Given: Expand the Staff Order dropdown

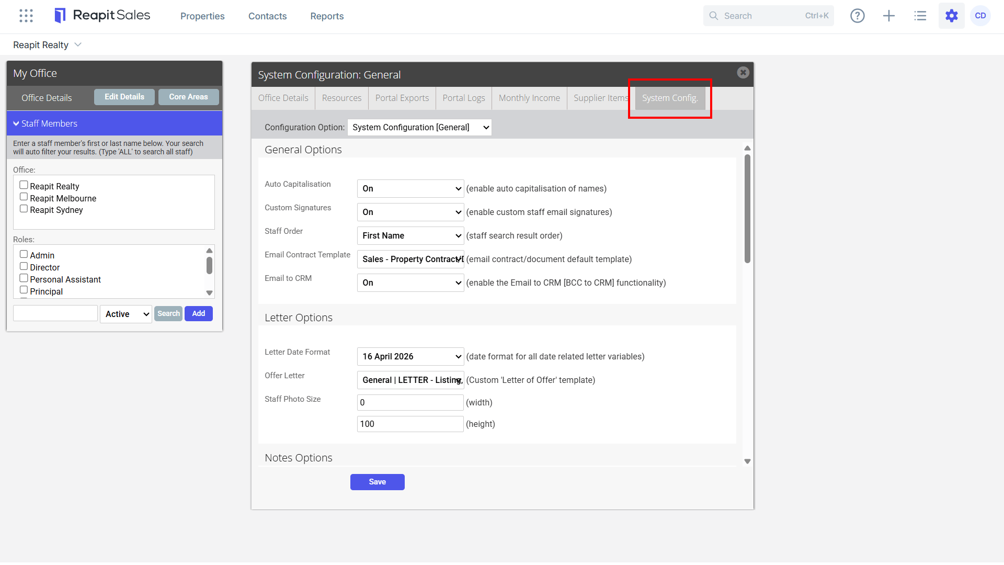Looking at the screenshot, I should click(410, 235).
